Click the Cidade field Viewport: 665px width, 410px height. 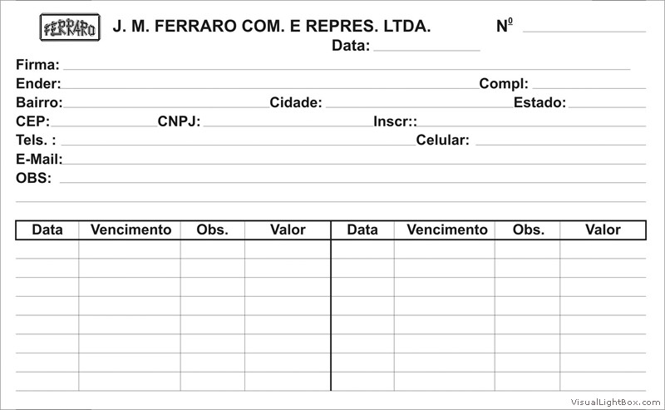420,102
